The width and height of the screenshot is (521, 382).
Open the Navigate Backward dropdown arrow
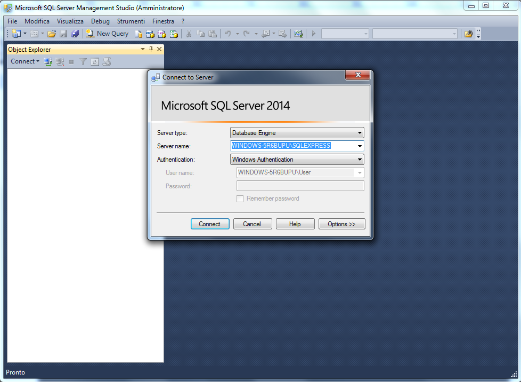[274, 34]
